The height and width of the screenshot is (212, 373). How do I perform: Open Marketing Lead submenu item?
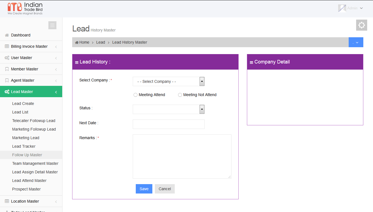click(x=26, y=138)
